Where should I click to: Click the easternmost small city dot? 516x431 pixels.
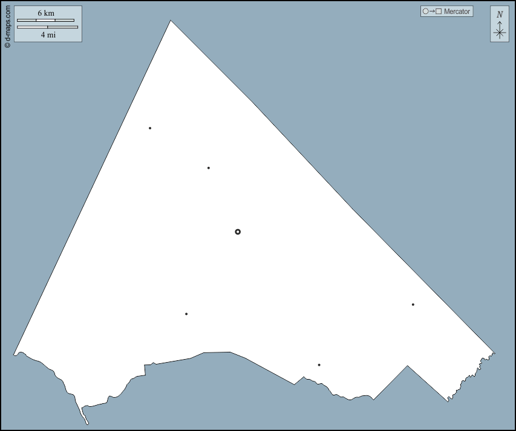point(413,305)
